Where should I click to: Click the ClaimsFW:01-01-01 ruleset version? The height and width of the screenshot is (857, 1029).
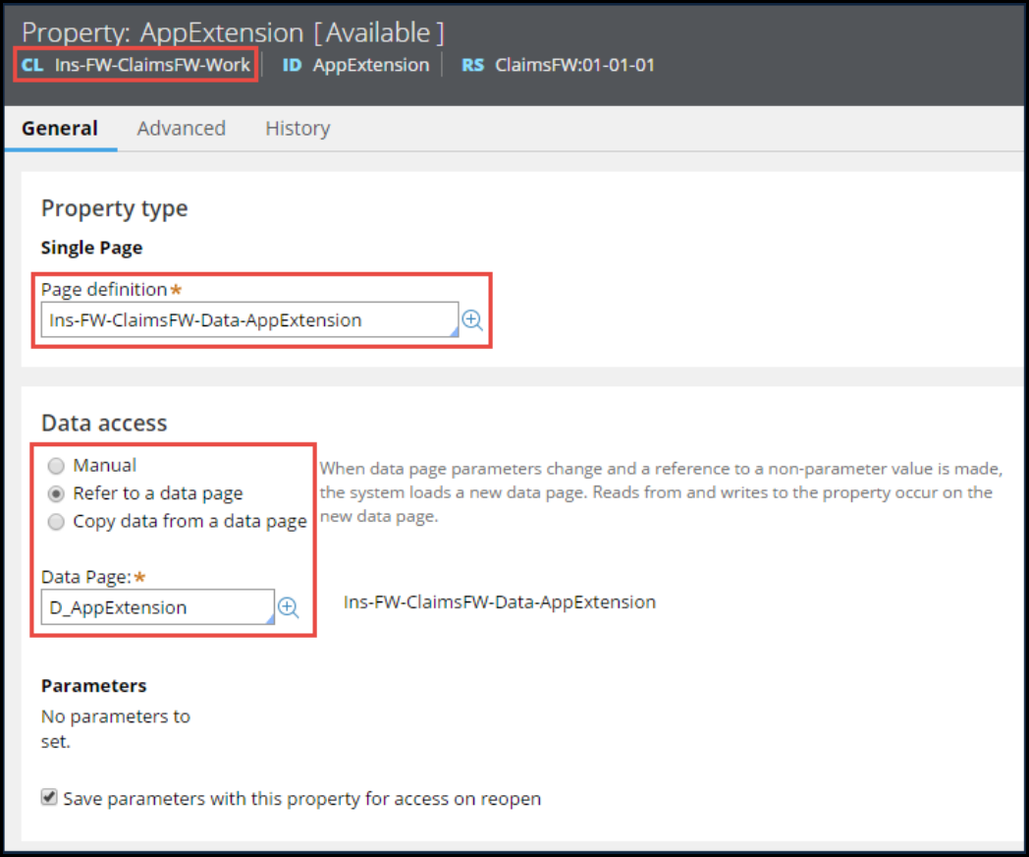coord(574,66)
